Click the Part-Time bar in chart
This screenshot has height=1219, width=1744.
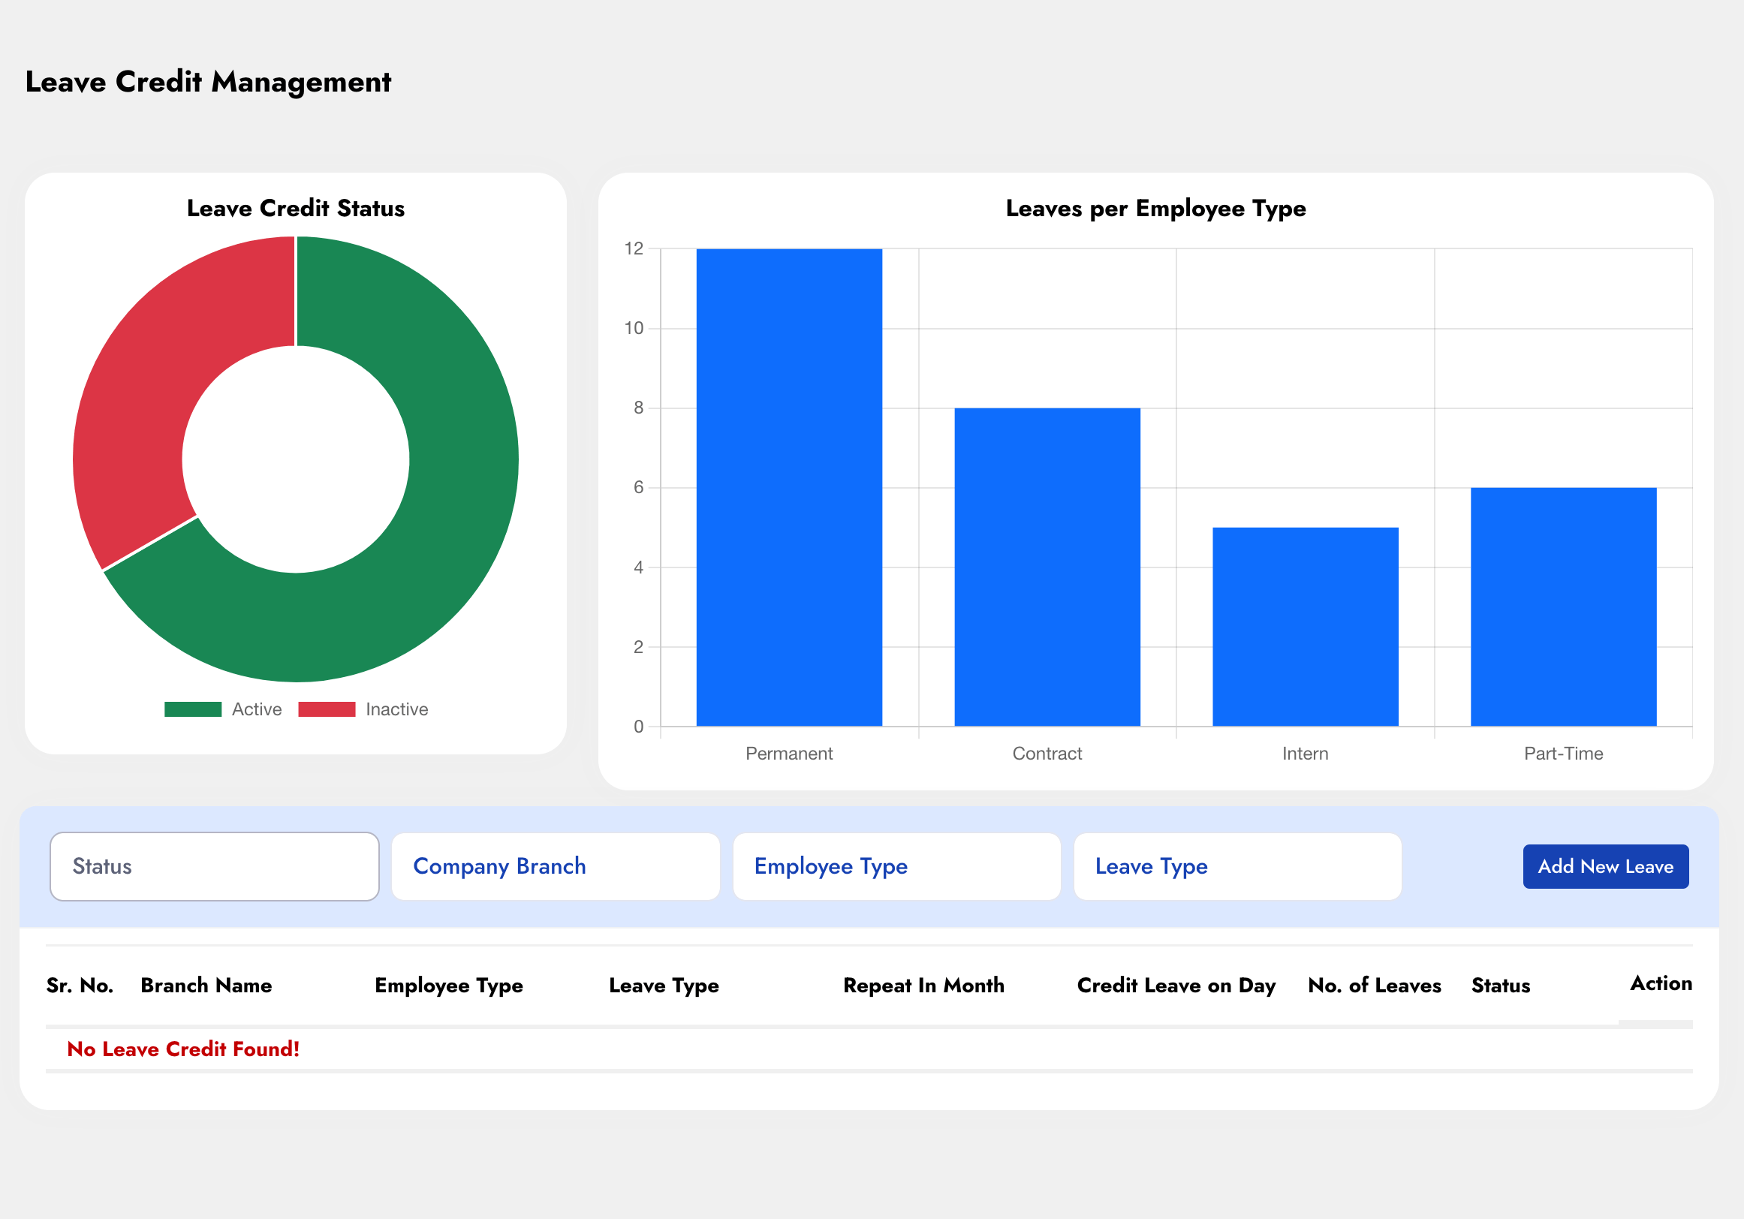[x=1563, y=606]
